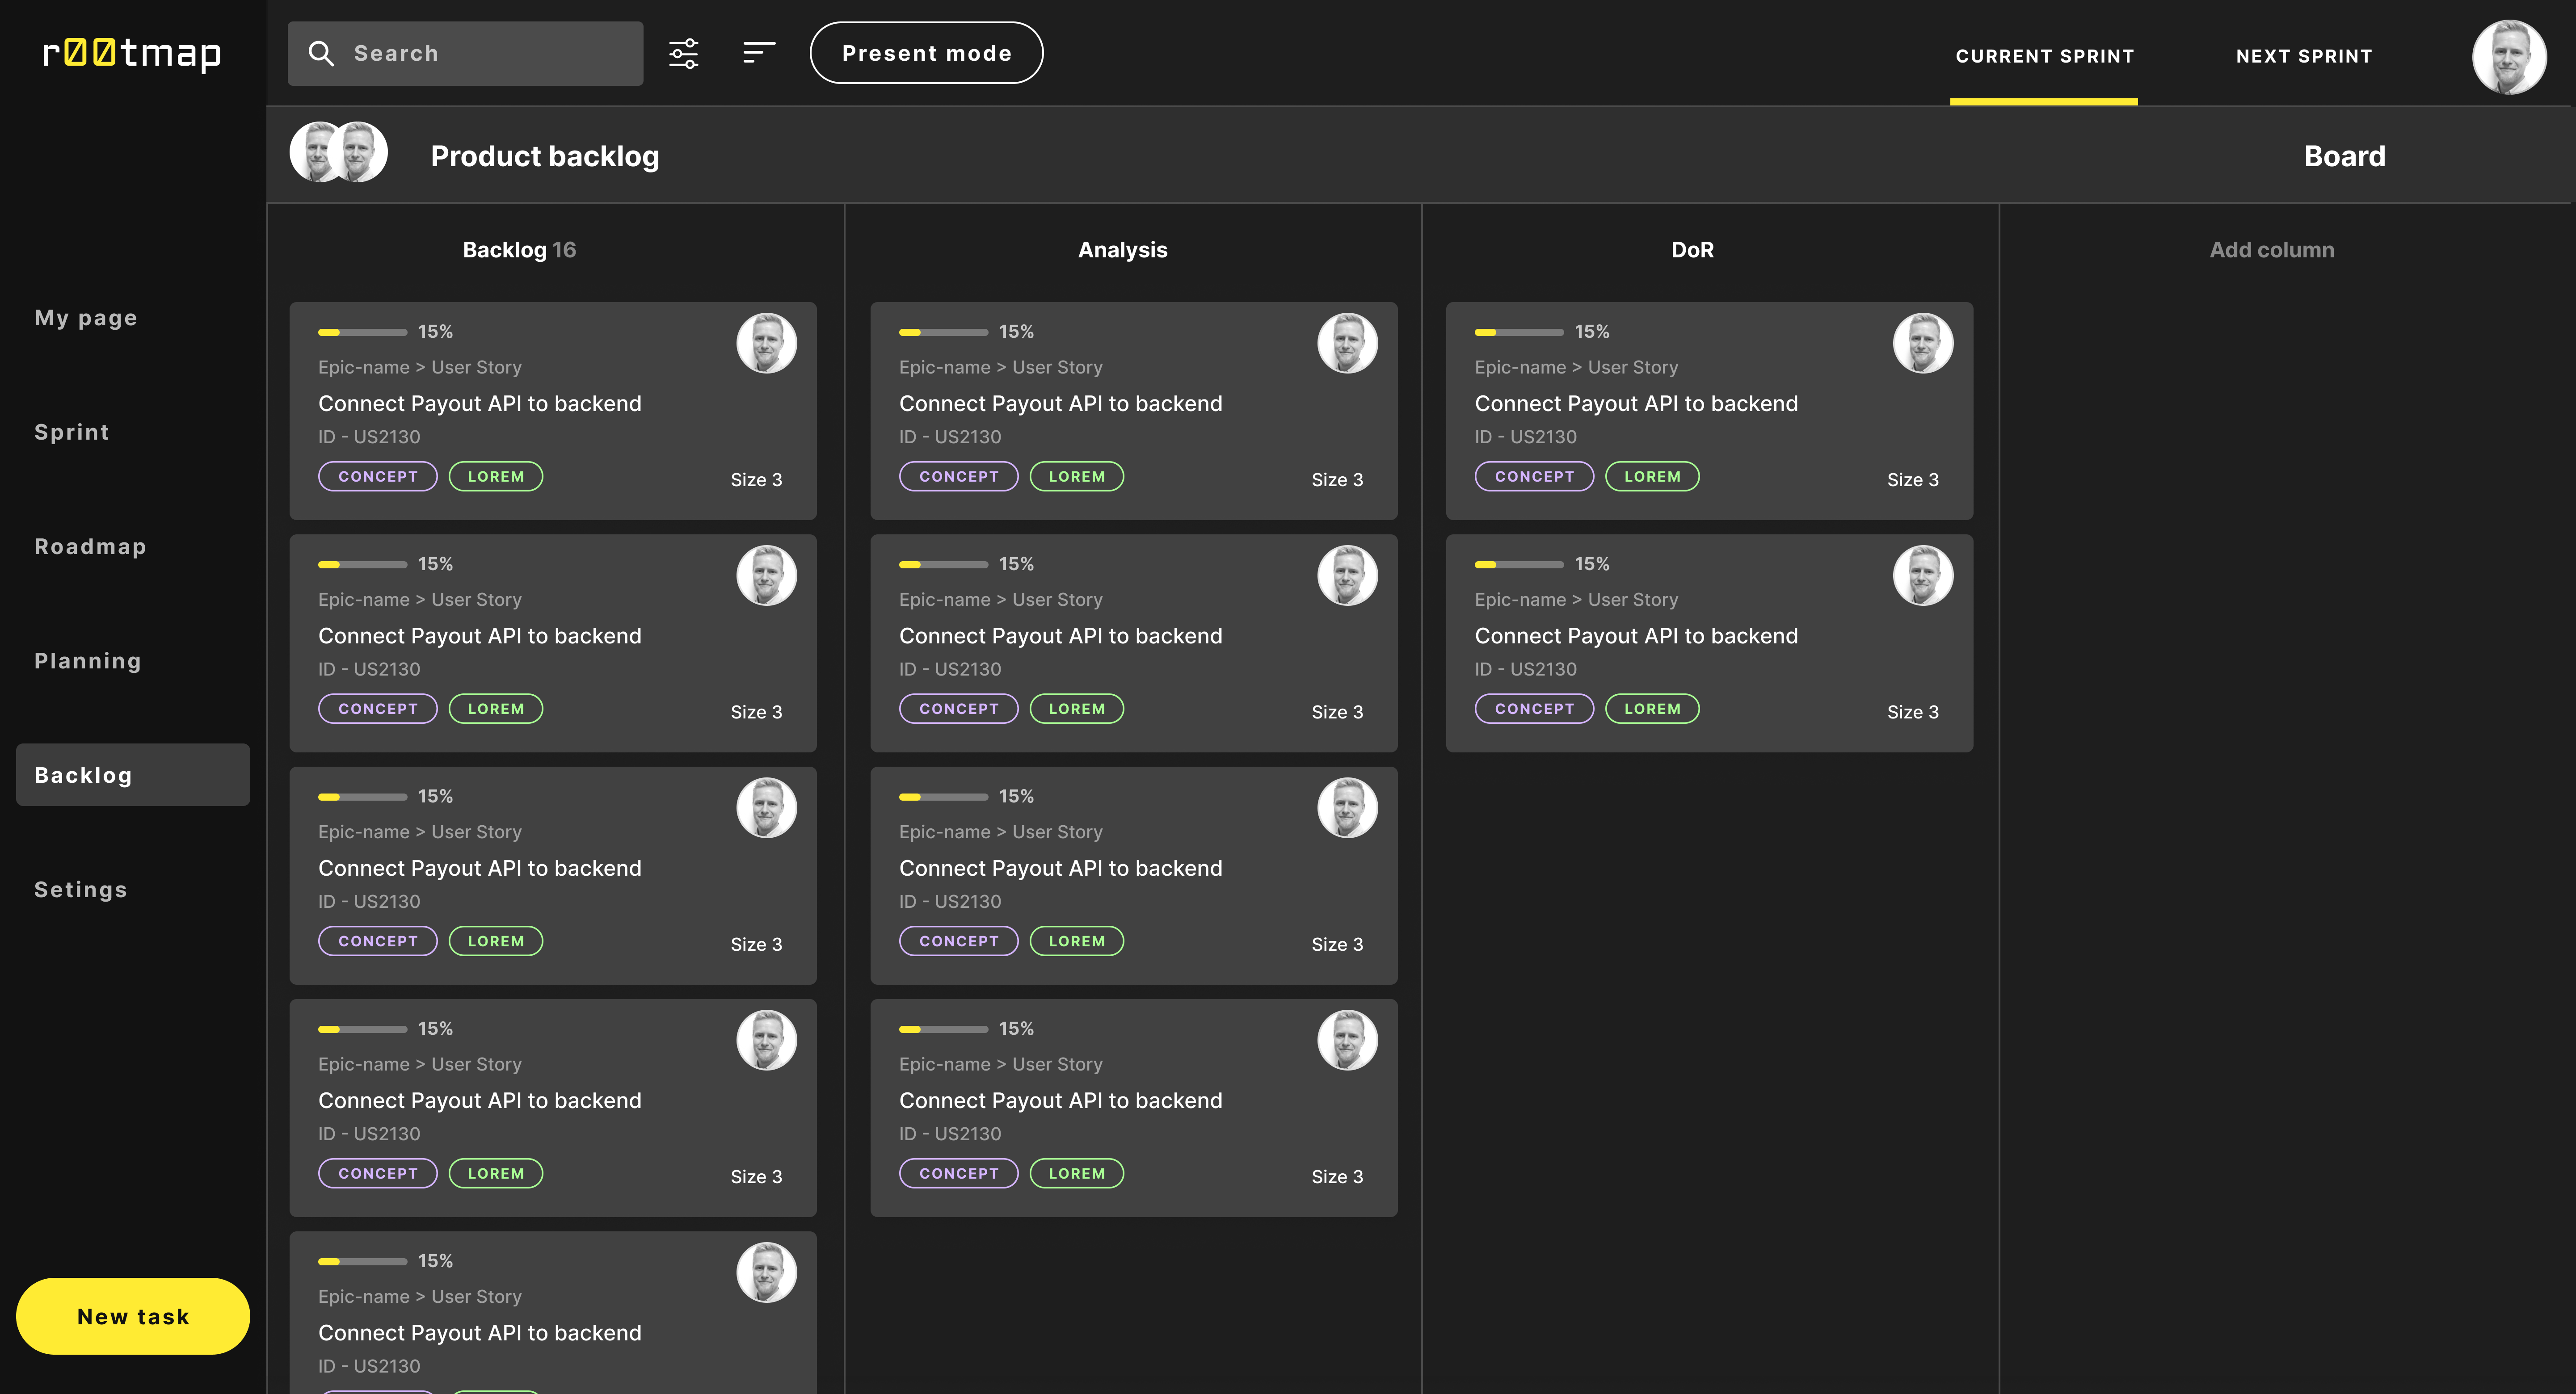Click assignee avatar on fifth Backlog column card
Screen dimensions: 2576x1394
767,1272
